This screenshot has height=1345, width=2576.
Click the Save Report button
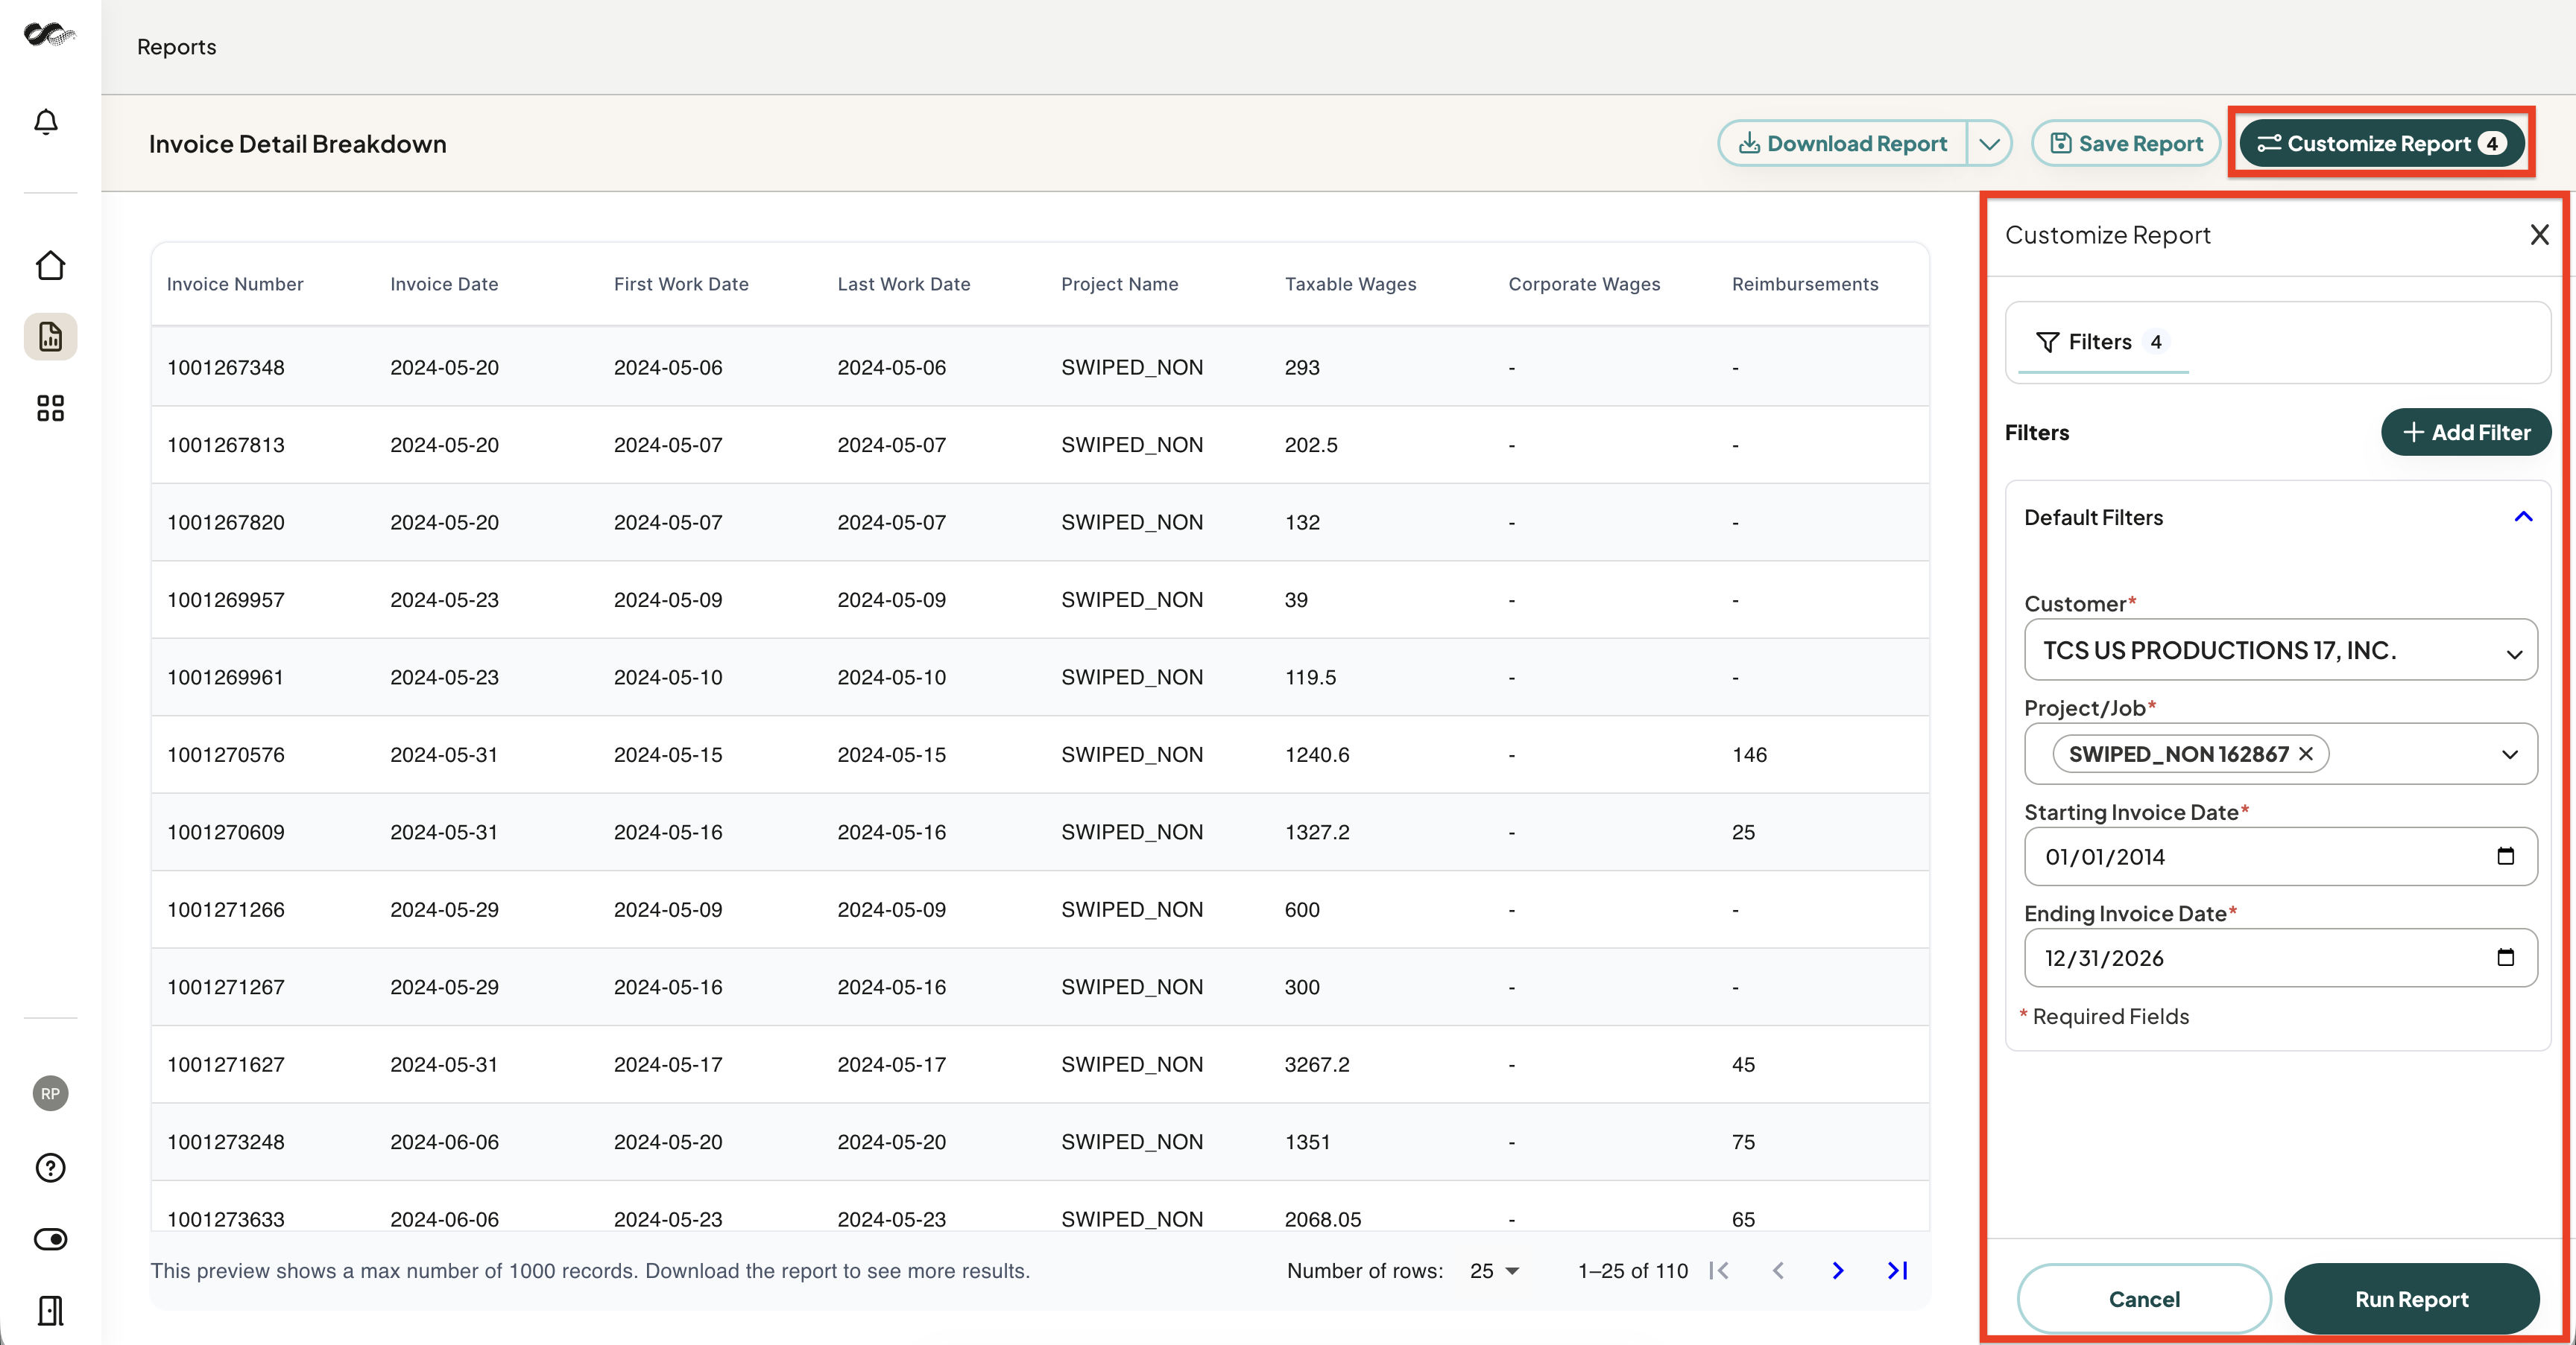[2126, 144]
